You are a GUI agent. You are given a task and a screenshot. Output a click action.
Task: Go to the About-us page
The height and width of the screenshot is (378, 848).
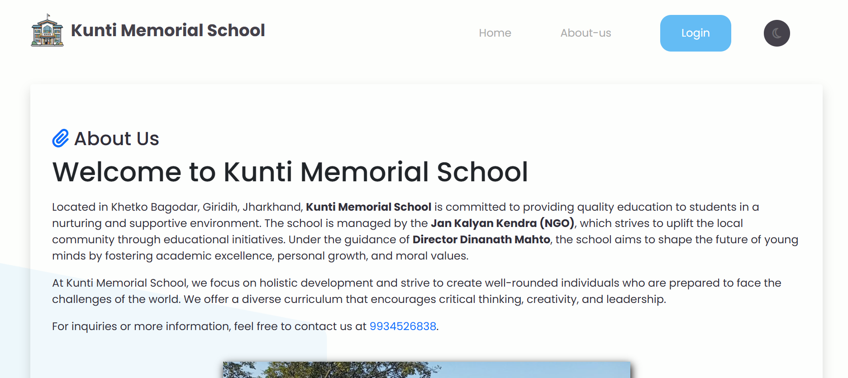coord(586,33)
